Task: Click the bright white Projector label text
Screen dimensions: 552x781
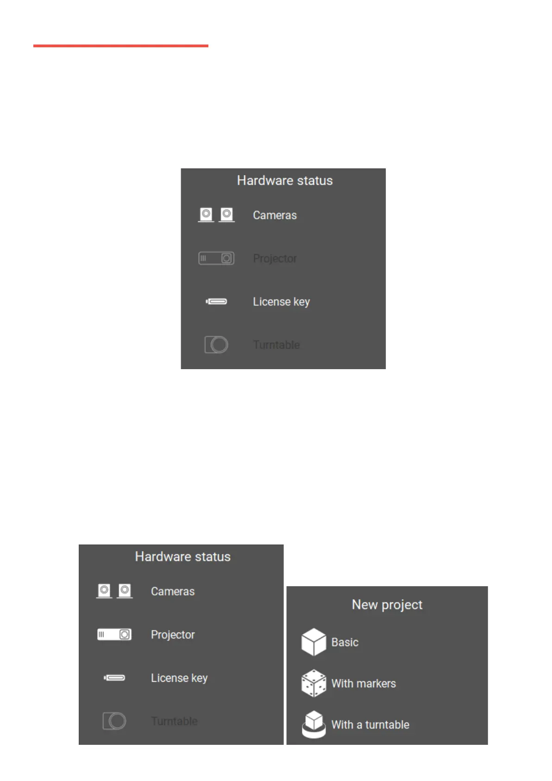Action: (x=173, y=634)
